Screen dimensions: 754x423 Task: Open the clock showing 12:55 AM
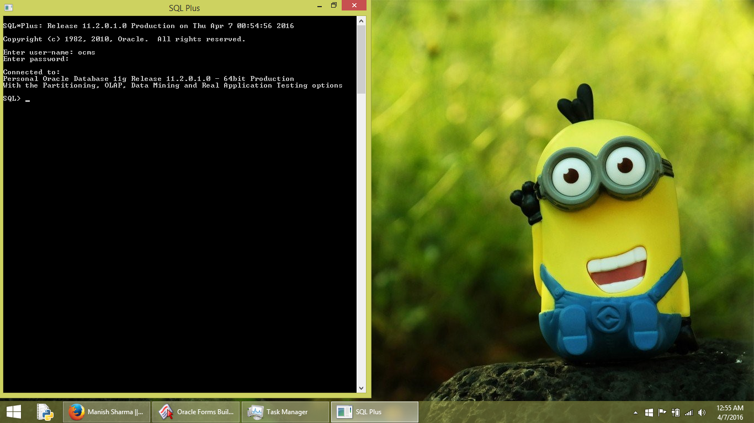click(730, 412)
